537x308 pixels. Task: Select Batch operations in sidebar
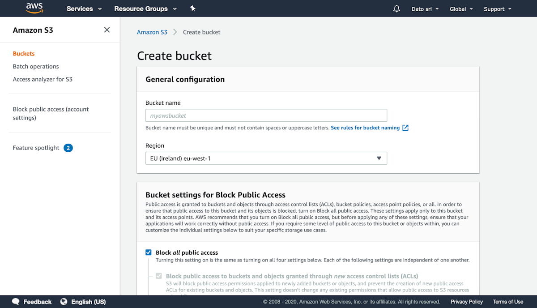[x=36, y=66]
